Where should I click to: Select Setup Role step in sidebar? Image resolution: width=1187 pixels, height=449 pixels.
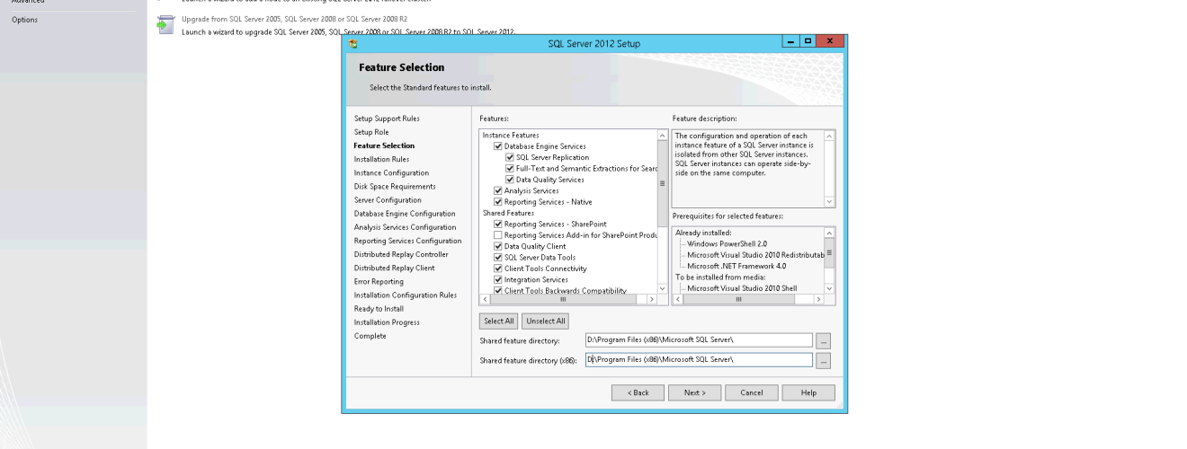pos(371,132)
